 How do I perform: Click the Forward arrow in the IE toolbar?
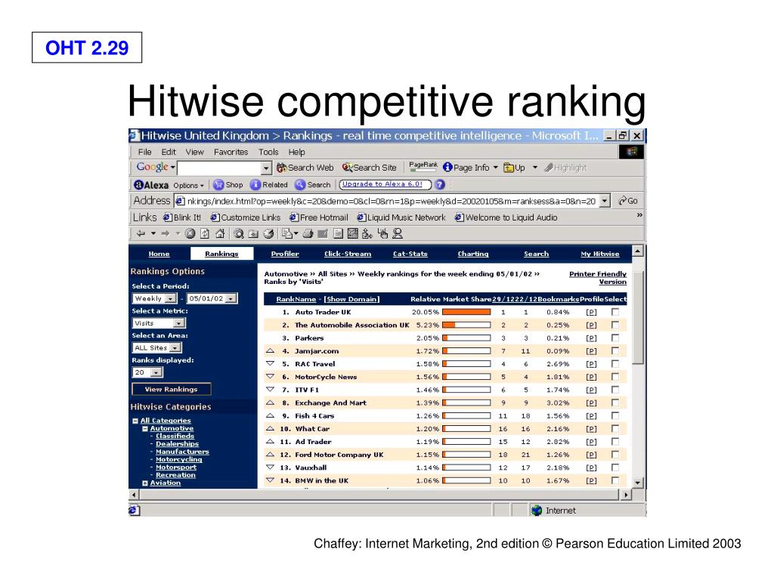(x=166, y=233)
